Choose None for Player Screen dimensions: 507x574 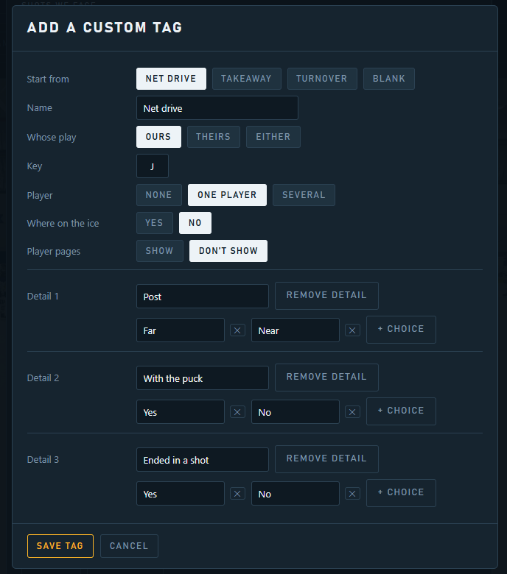[158, 195]
